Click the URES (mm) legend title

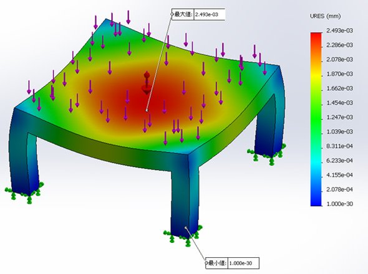[326, 16]
